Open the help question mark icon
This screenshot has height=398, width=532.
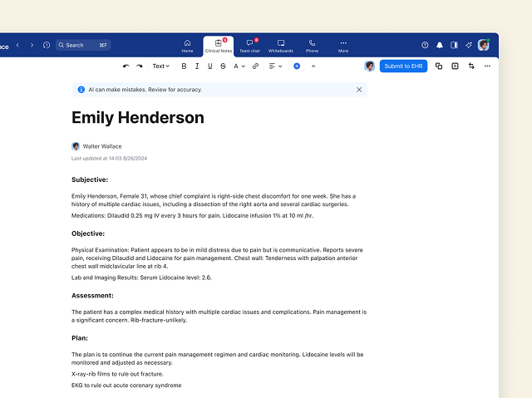coord(426,45)
